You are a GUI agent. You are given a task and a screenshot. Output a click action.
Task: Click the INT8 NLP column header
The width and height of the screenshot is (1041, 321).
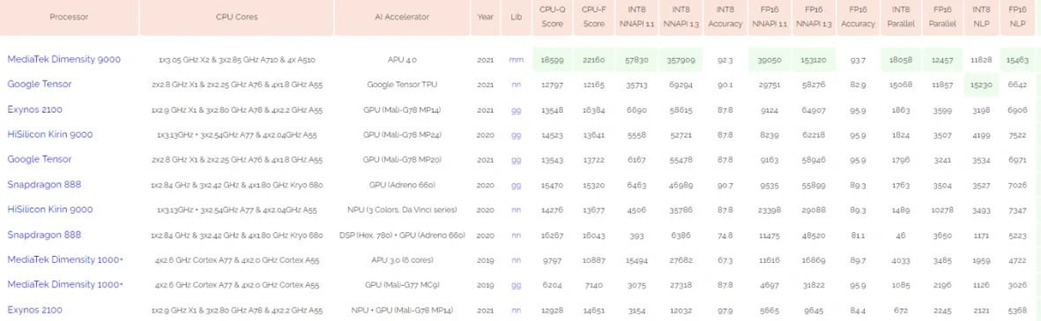pyautogui.click(x=980, y=18)
